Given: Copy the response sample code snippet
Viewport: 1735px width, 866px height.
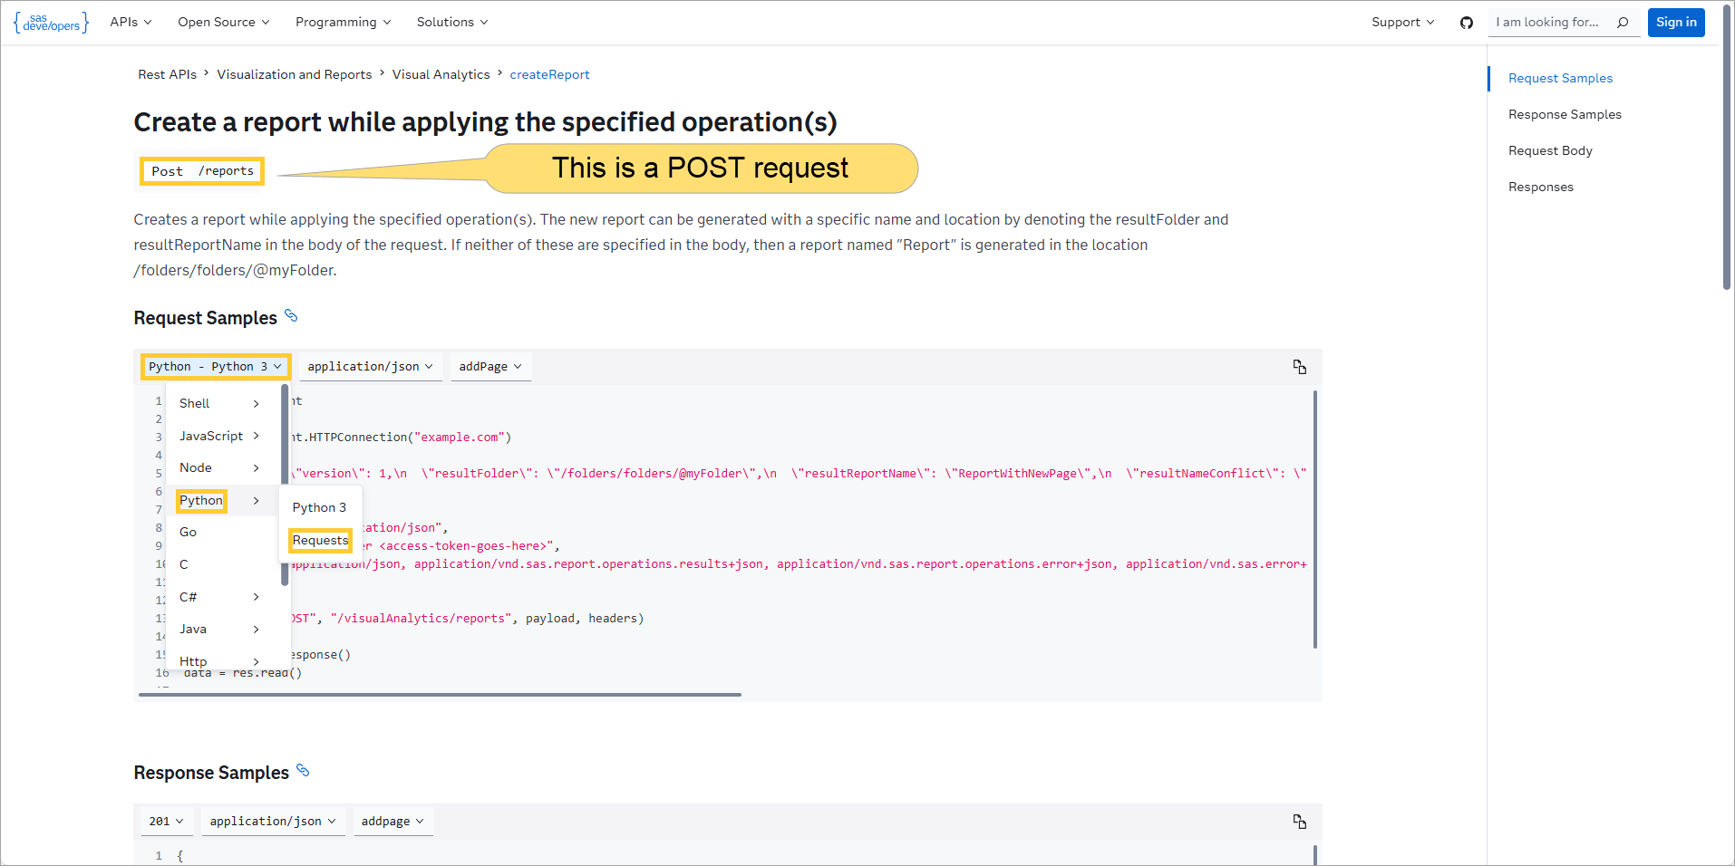Looking at the screenshot, I should click(x=1300, y=822).
